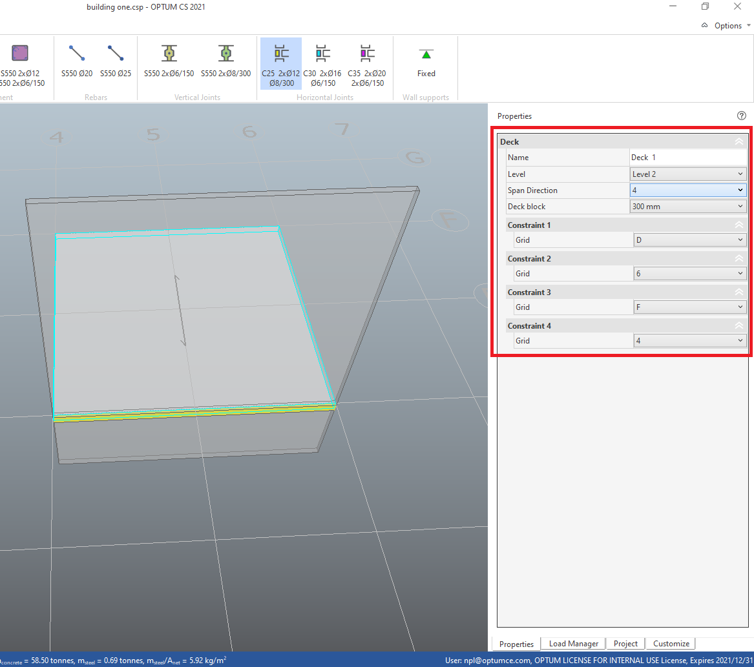The height and width of the screenshot is (667, 754).
Task: Open Constraint 1 Grid dropdown
Action: 689,240
